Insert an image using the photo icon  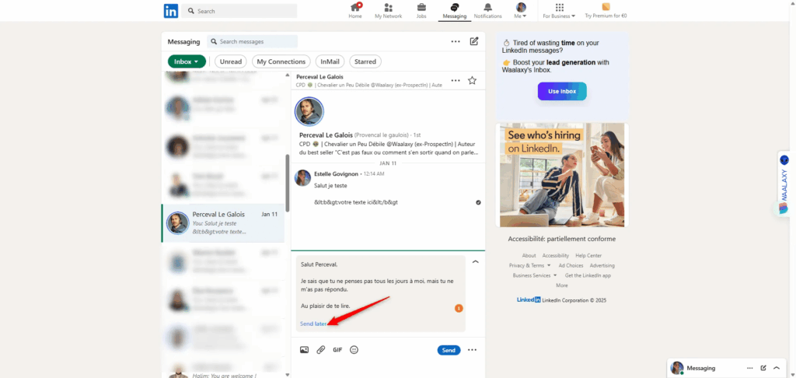[304, 350]
